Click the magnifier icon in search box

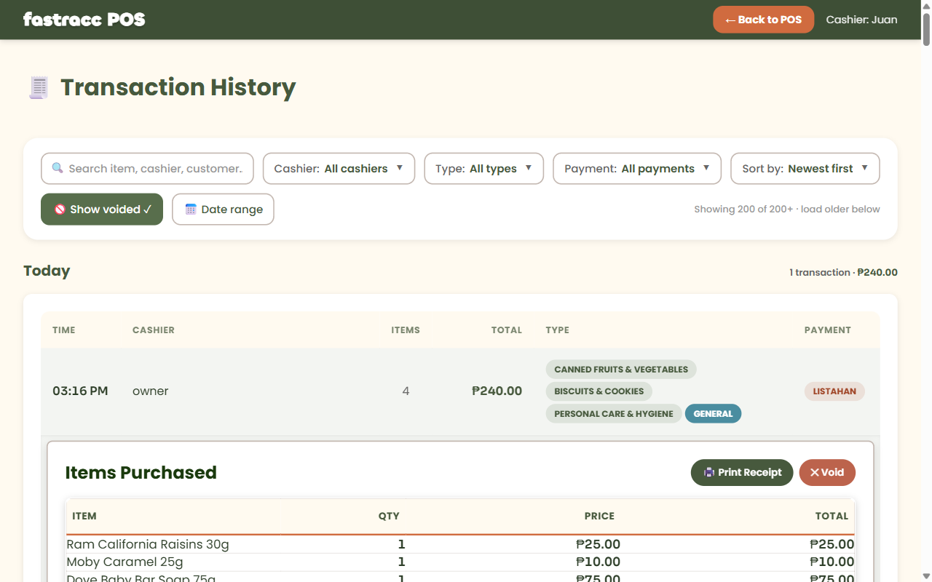(58, 168)
